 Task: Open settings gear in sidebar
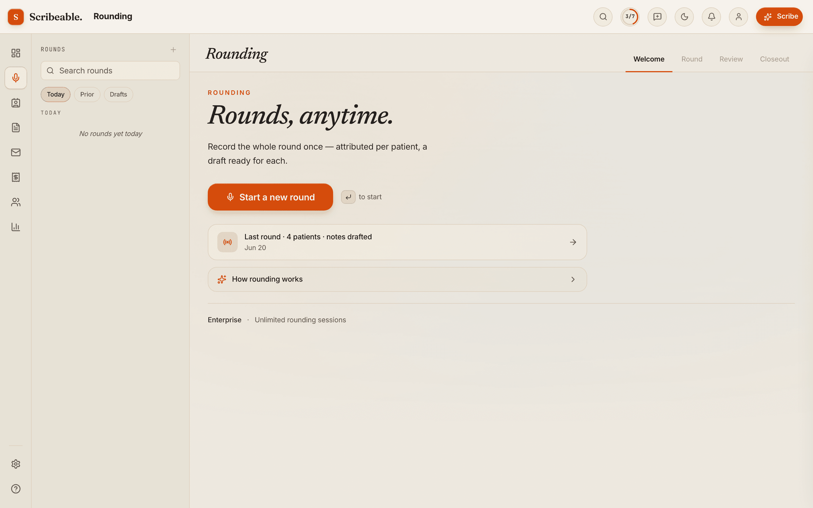coord(16,464)
